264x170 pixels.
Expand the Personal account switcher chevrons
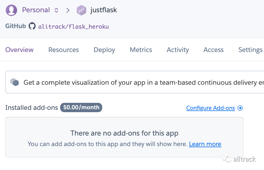pyautogui.click(x=56, y=10)
